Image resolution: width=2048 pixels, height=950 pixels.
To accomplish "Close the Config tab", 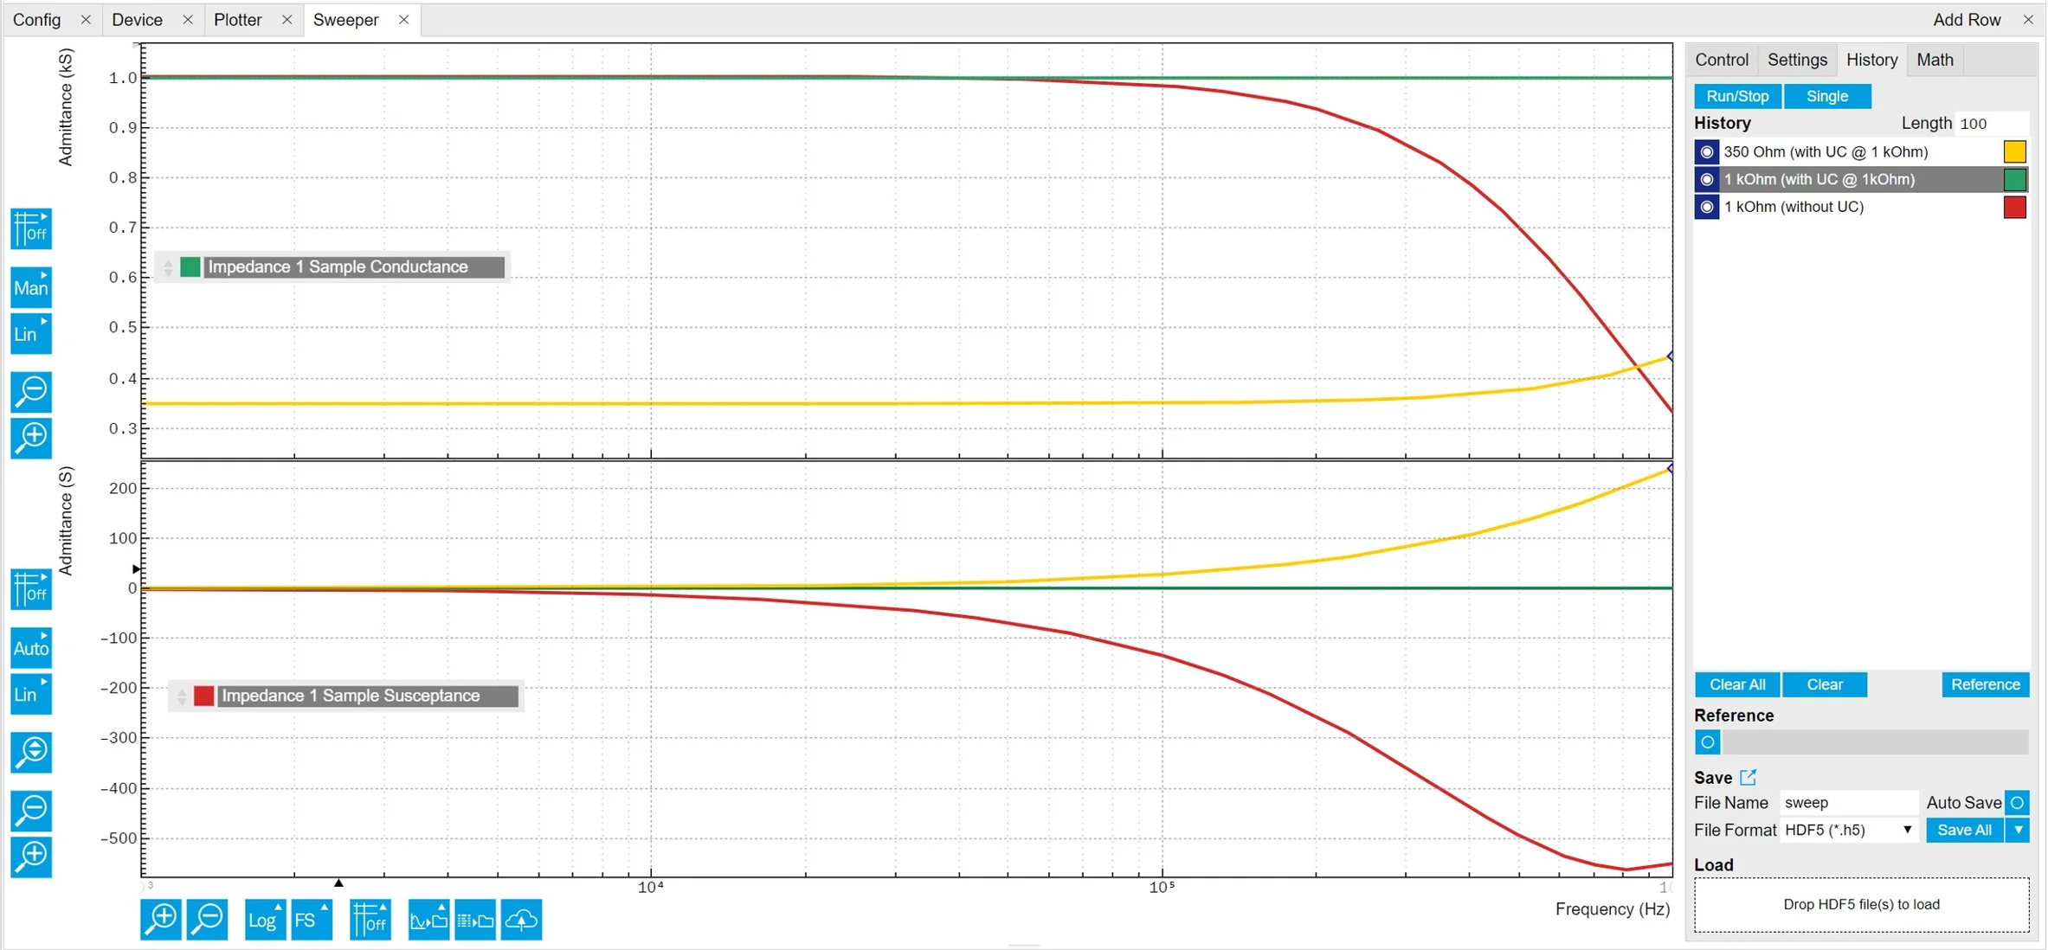I will pos(86,19).
